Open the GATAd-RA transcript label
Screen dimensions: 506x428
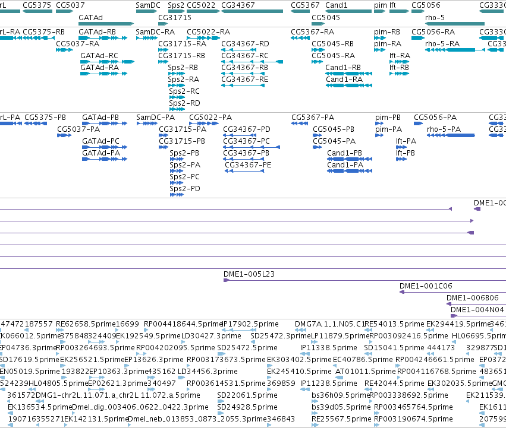[100, 67]
